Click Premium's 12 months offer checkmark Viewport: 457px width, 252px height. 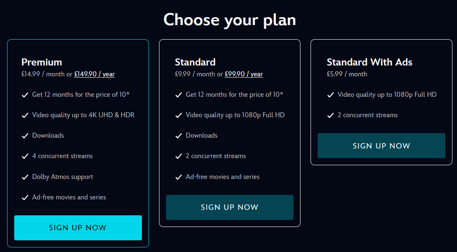point(25,95)
